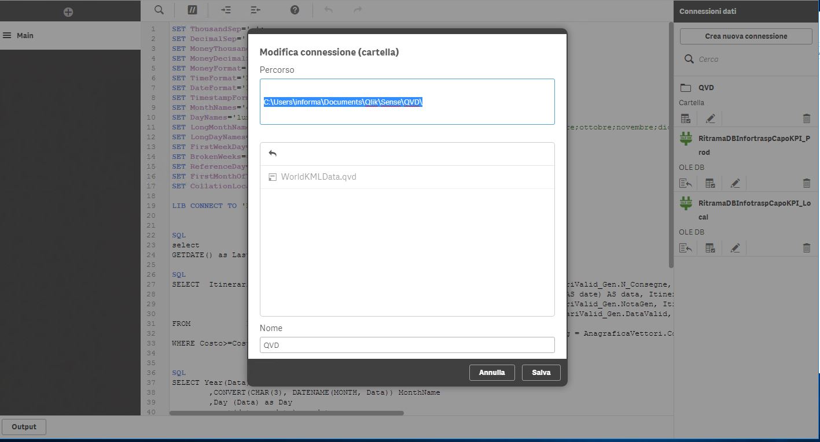The image size is (820, 442).
Task: Click the magnifier icon beside Cerca
Action: coord(689,59)
